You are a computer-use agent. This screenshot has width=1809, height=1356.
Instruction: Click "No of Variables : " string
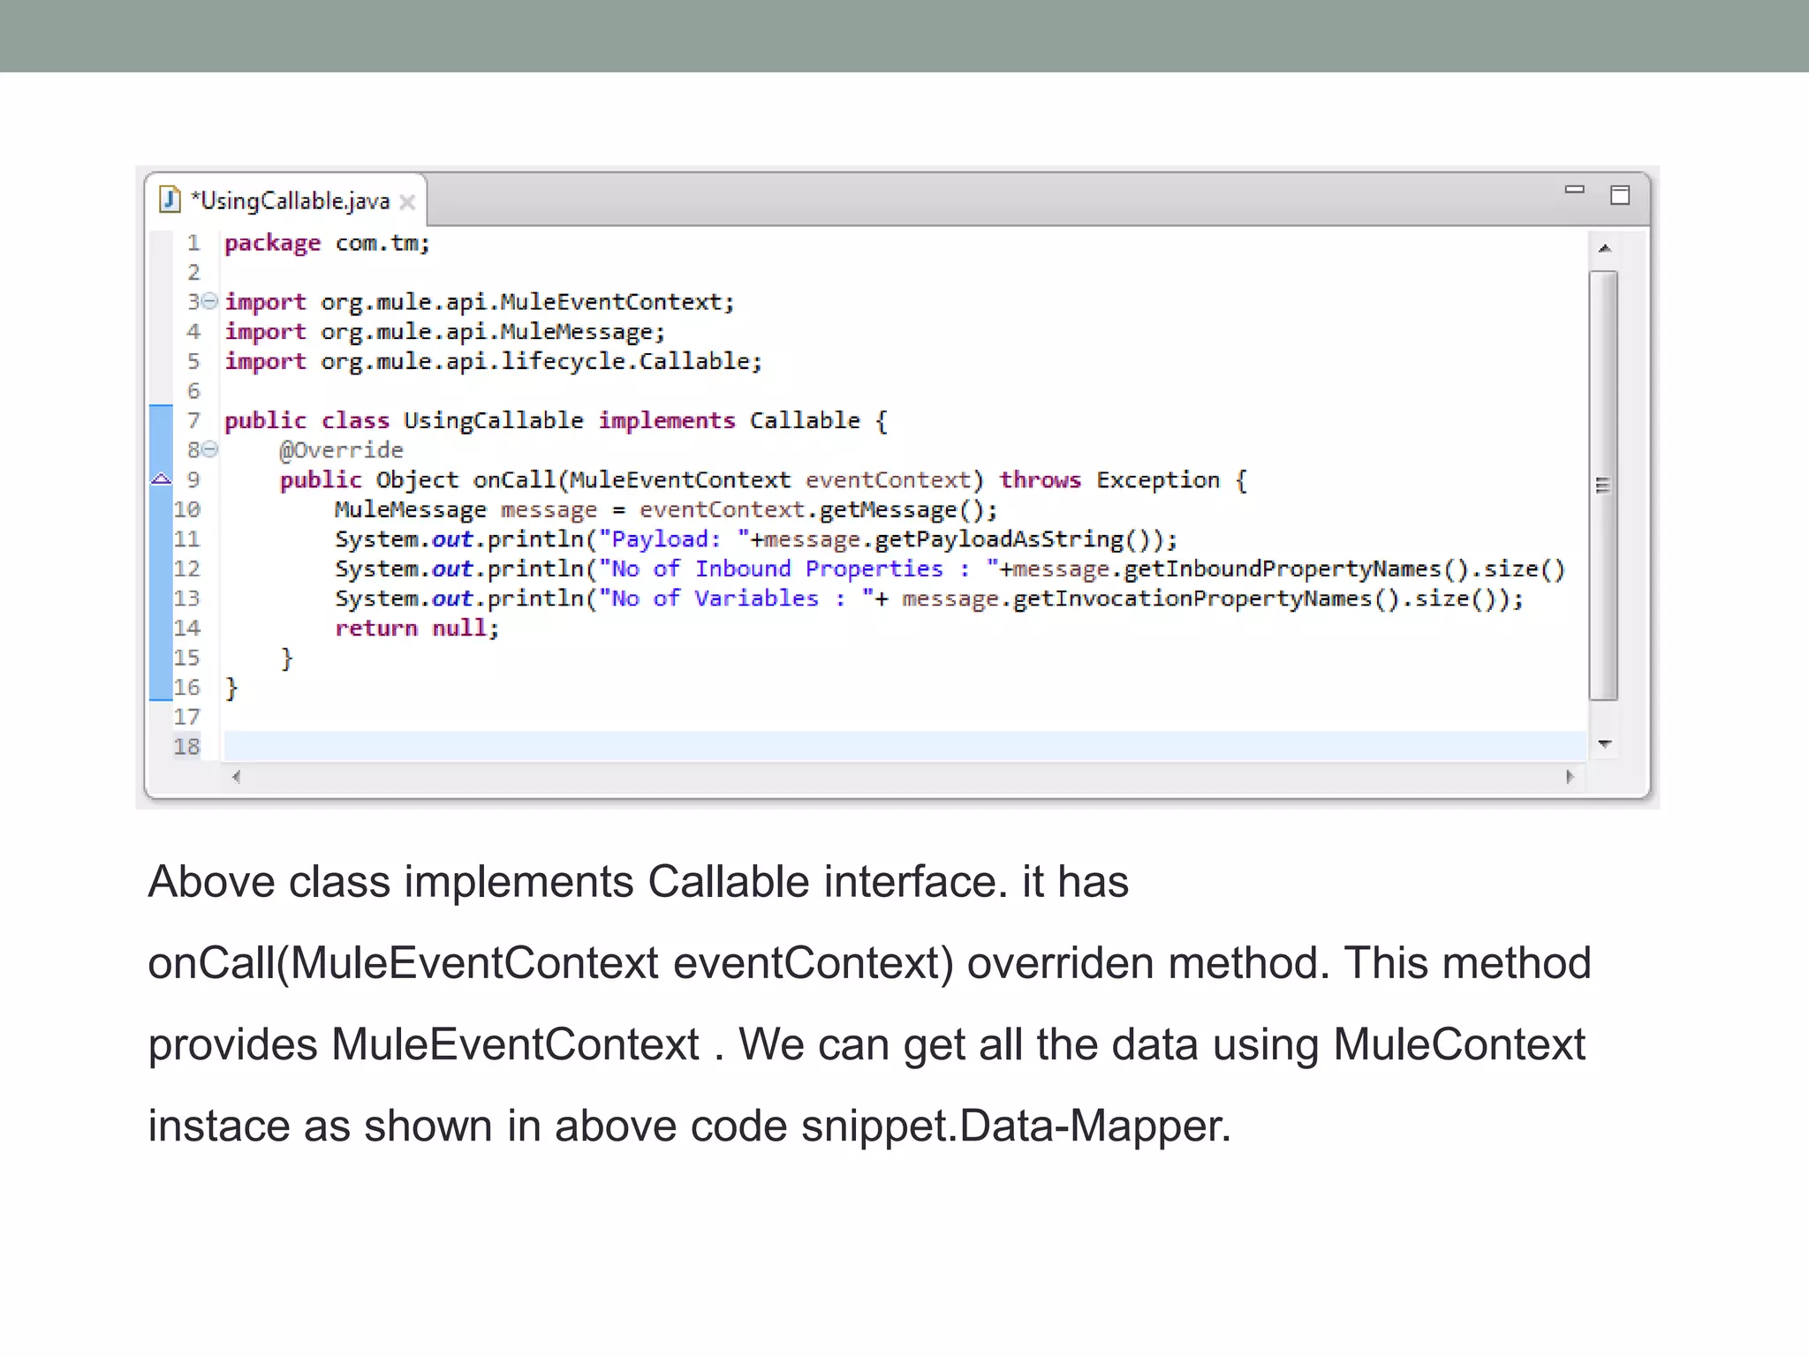coord(737,599)
